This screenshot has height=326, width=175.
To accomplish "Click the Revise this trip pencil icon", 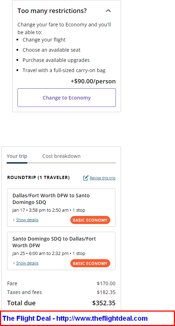I will point(86,178).
